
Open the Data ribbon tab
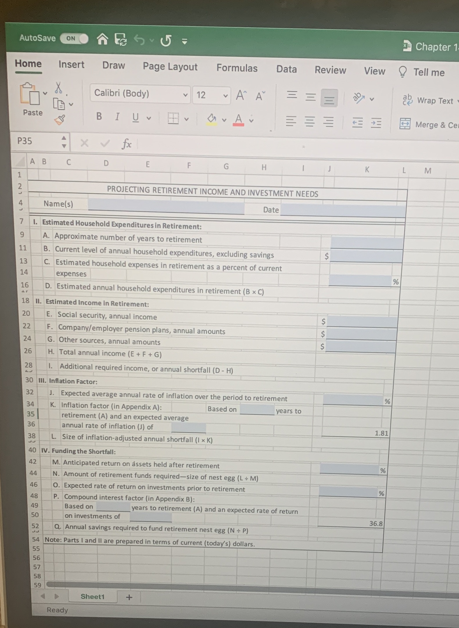click(x=286, y=69)
